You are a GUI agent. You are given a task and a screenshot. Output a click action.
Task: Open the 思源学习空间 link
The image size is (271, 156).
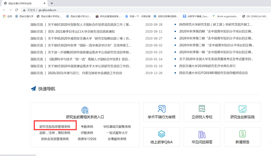coord(87,139)
